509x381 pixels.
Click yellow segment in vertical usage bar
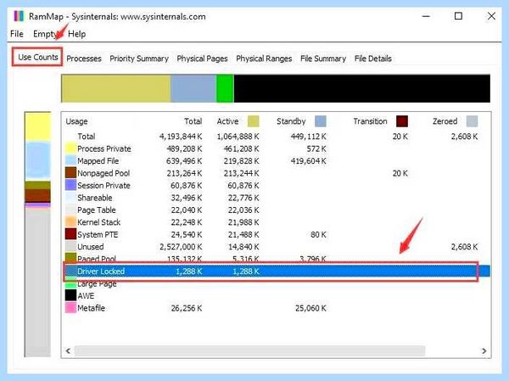[x=38, y=126]
